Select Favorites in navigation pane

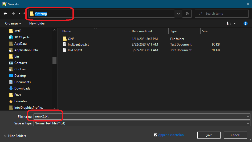point(21,101)
